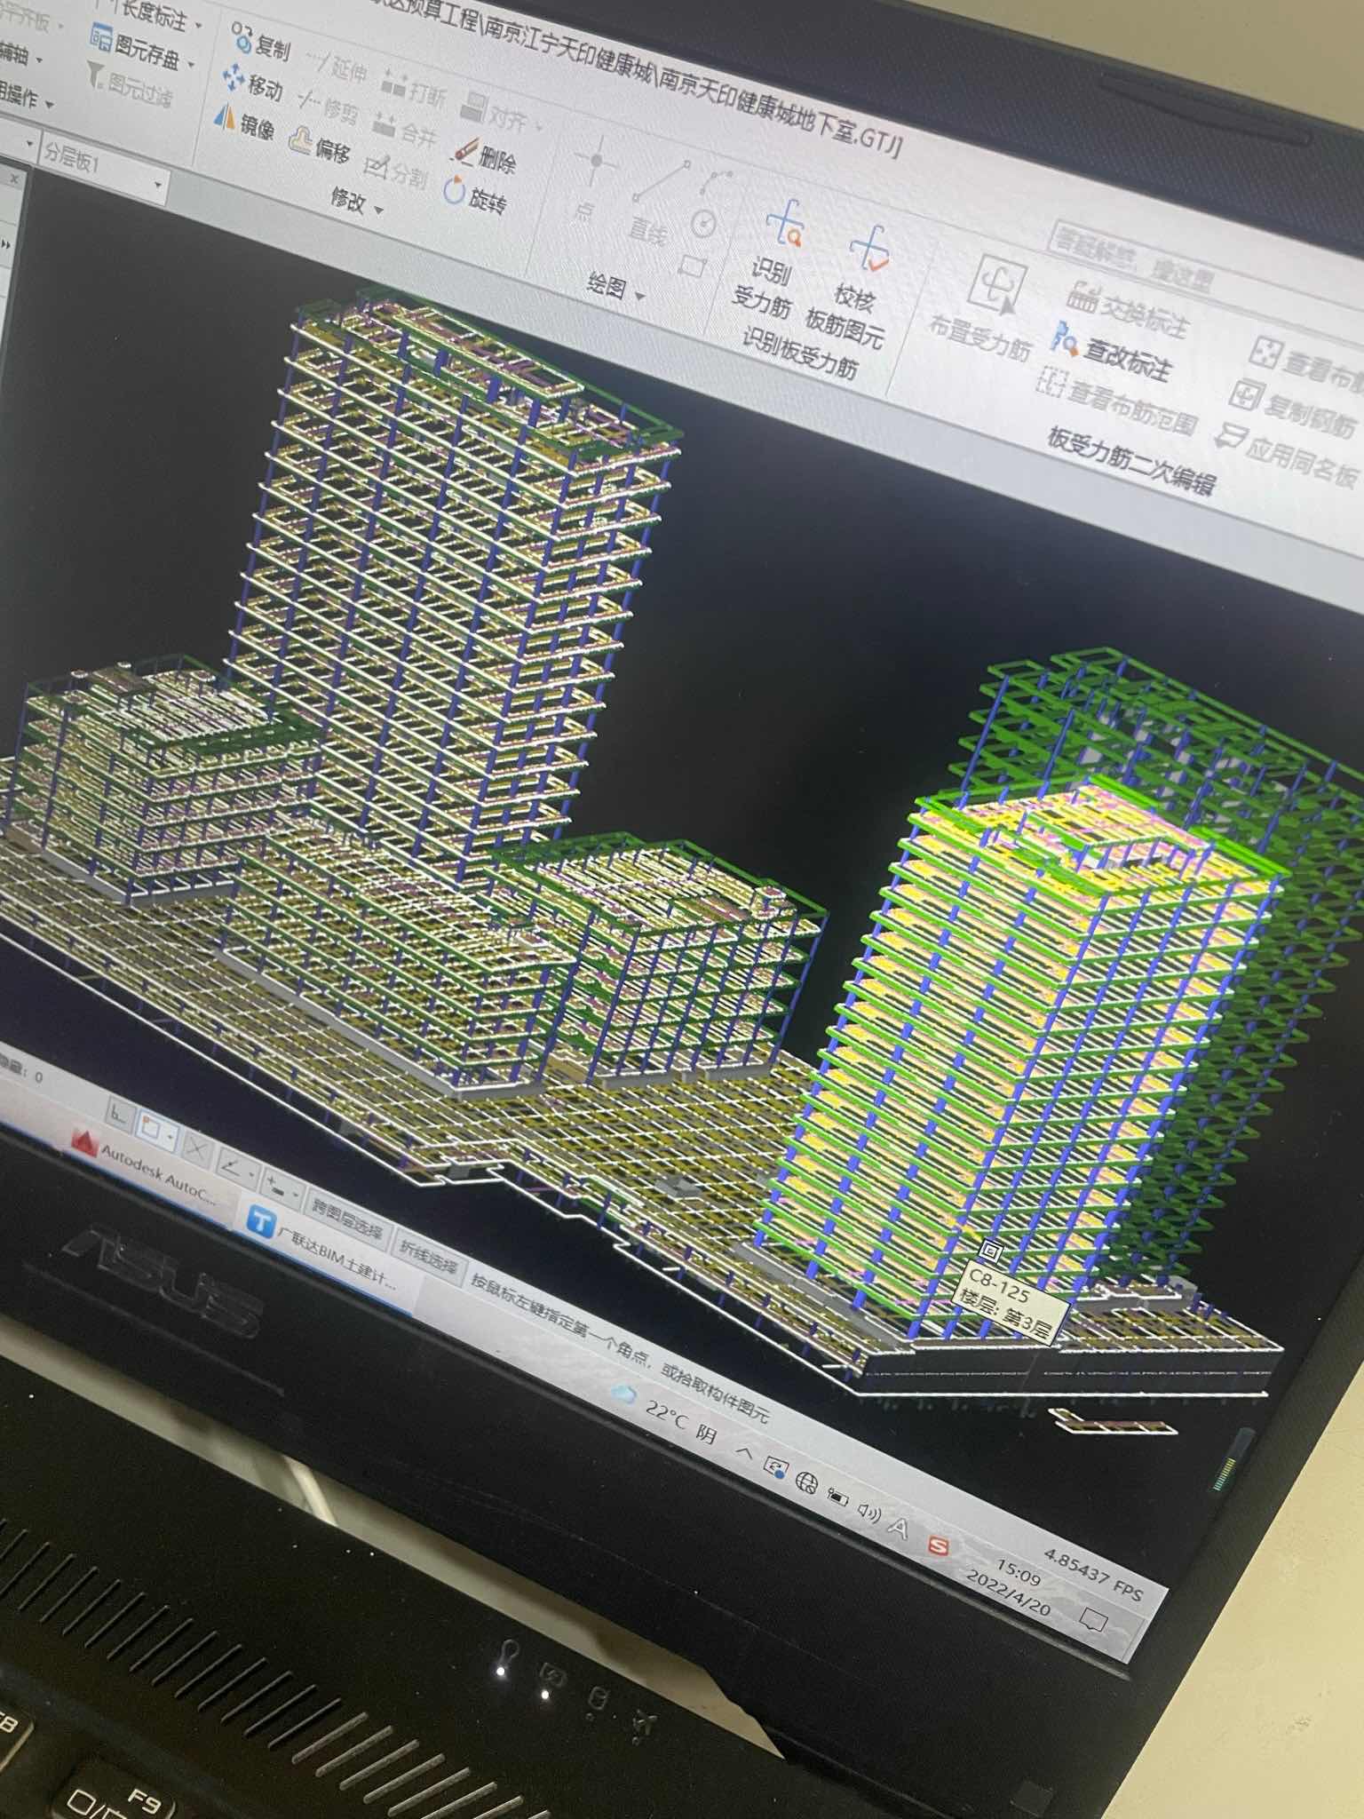The image size is (1364, 1819).
Task: Click the 合并 (Merge) tool
Action: (405, 128)
